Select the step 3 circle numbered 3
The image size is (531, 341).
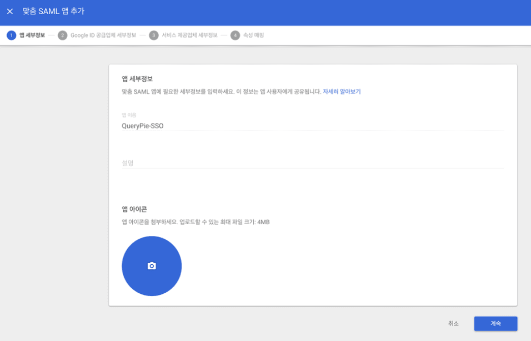154,36
